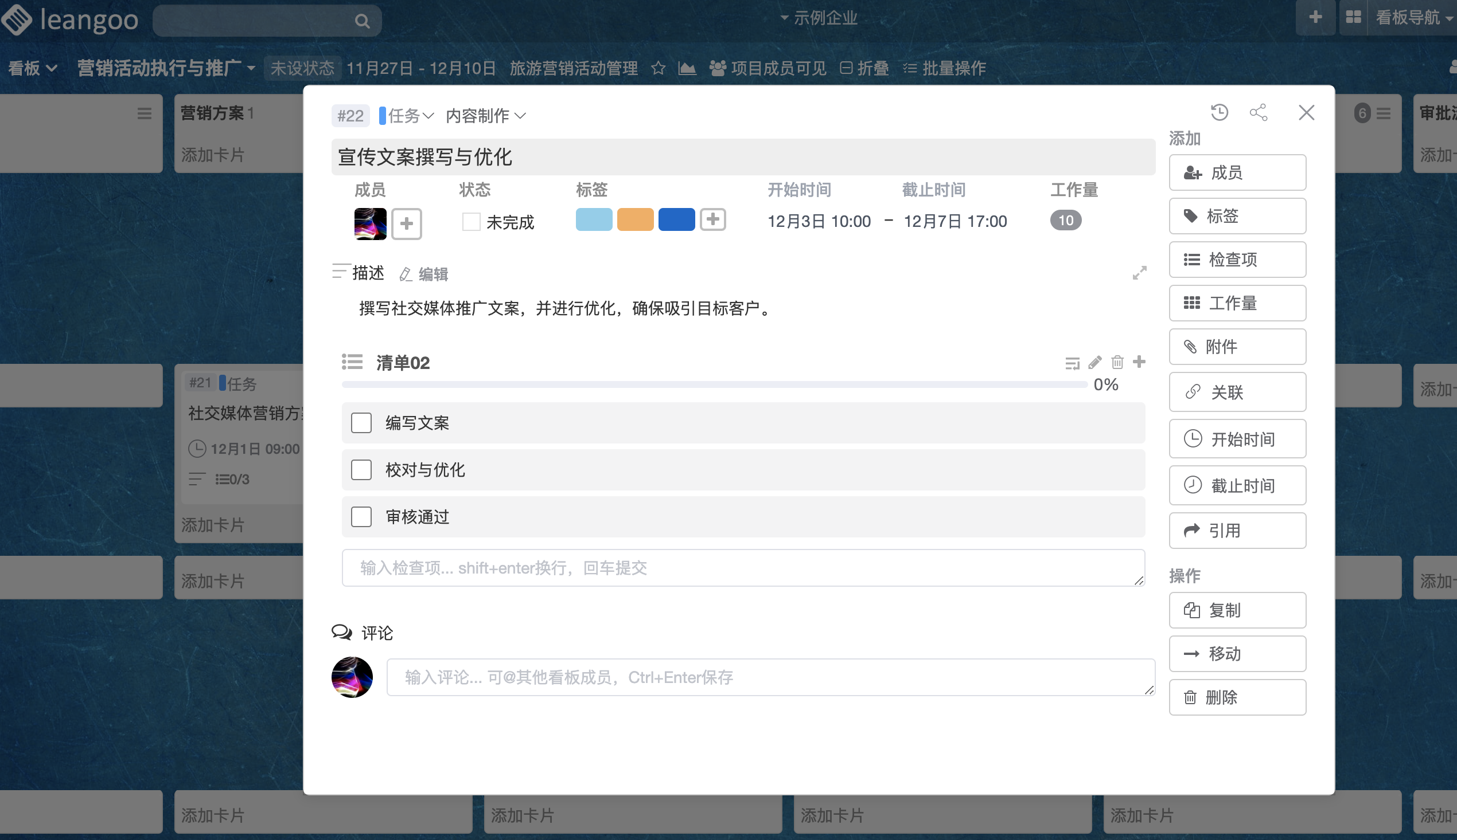Click the comment input field
The width and height of the screenshot is (1457, 840).
click(770, 677)
